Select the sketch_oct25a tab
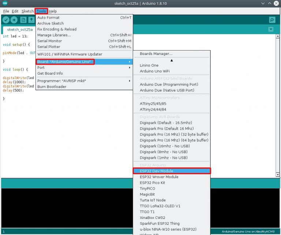281x235 pixels. coord(20,30)
